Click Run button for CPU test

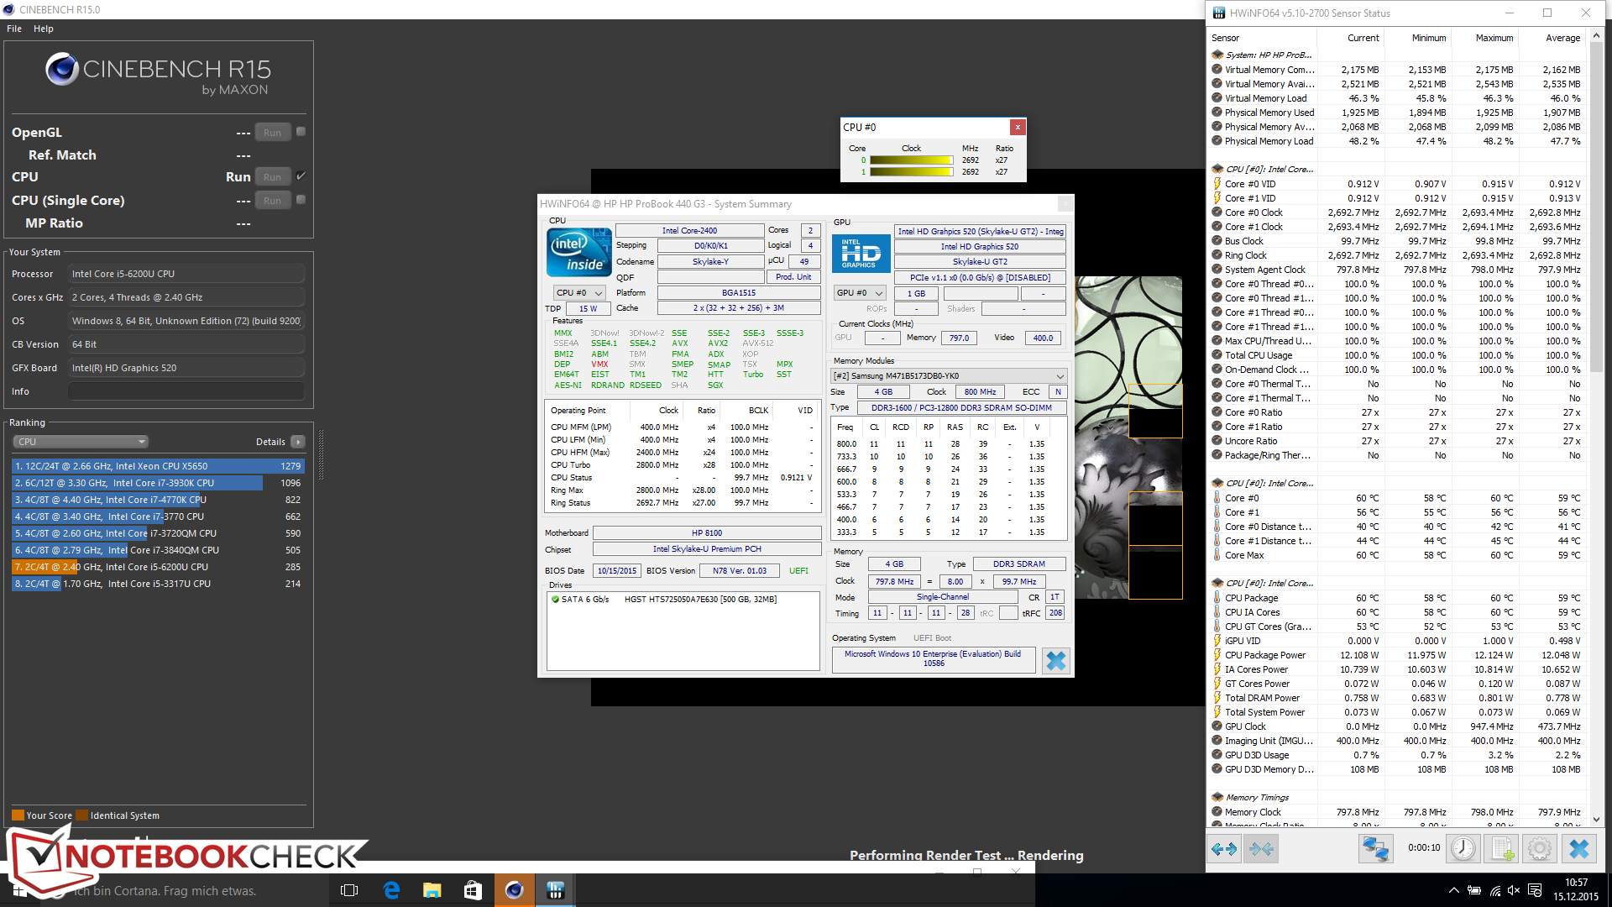pyautogui.click(x=273, y=177)
